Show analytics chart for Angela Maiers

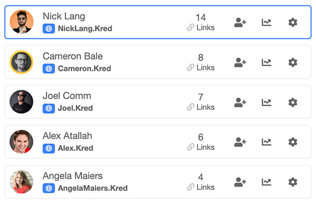[x=266, y=182]
